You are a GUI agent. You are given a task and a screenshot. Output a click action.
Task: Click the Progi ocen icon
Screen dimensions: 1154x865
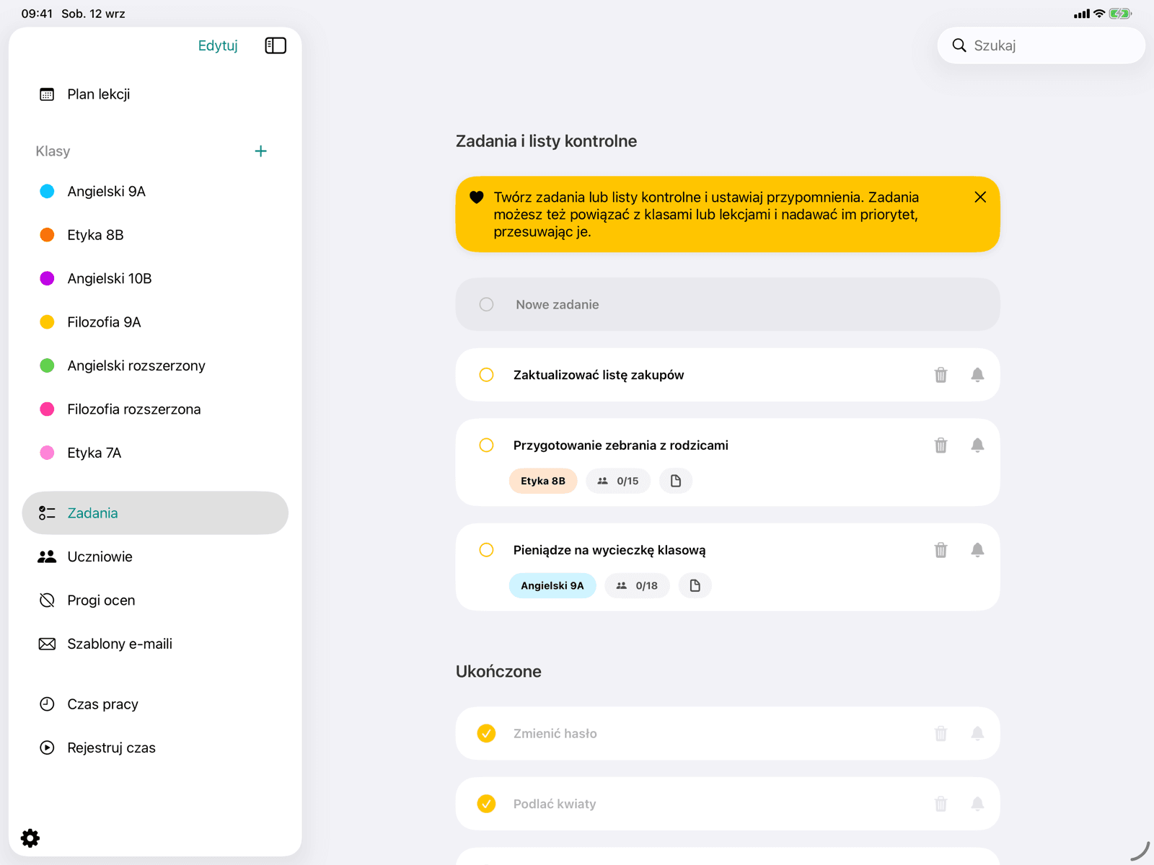click(47, 600)
